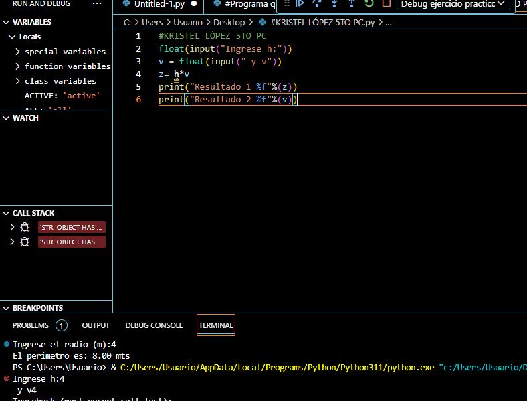Stop the debug session
Viewport: 527px width, 401px height.
(387, 4)
